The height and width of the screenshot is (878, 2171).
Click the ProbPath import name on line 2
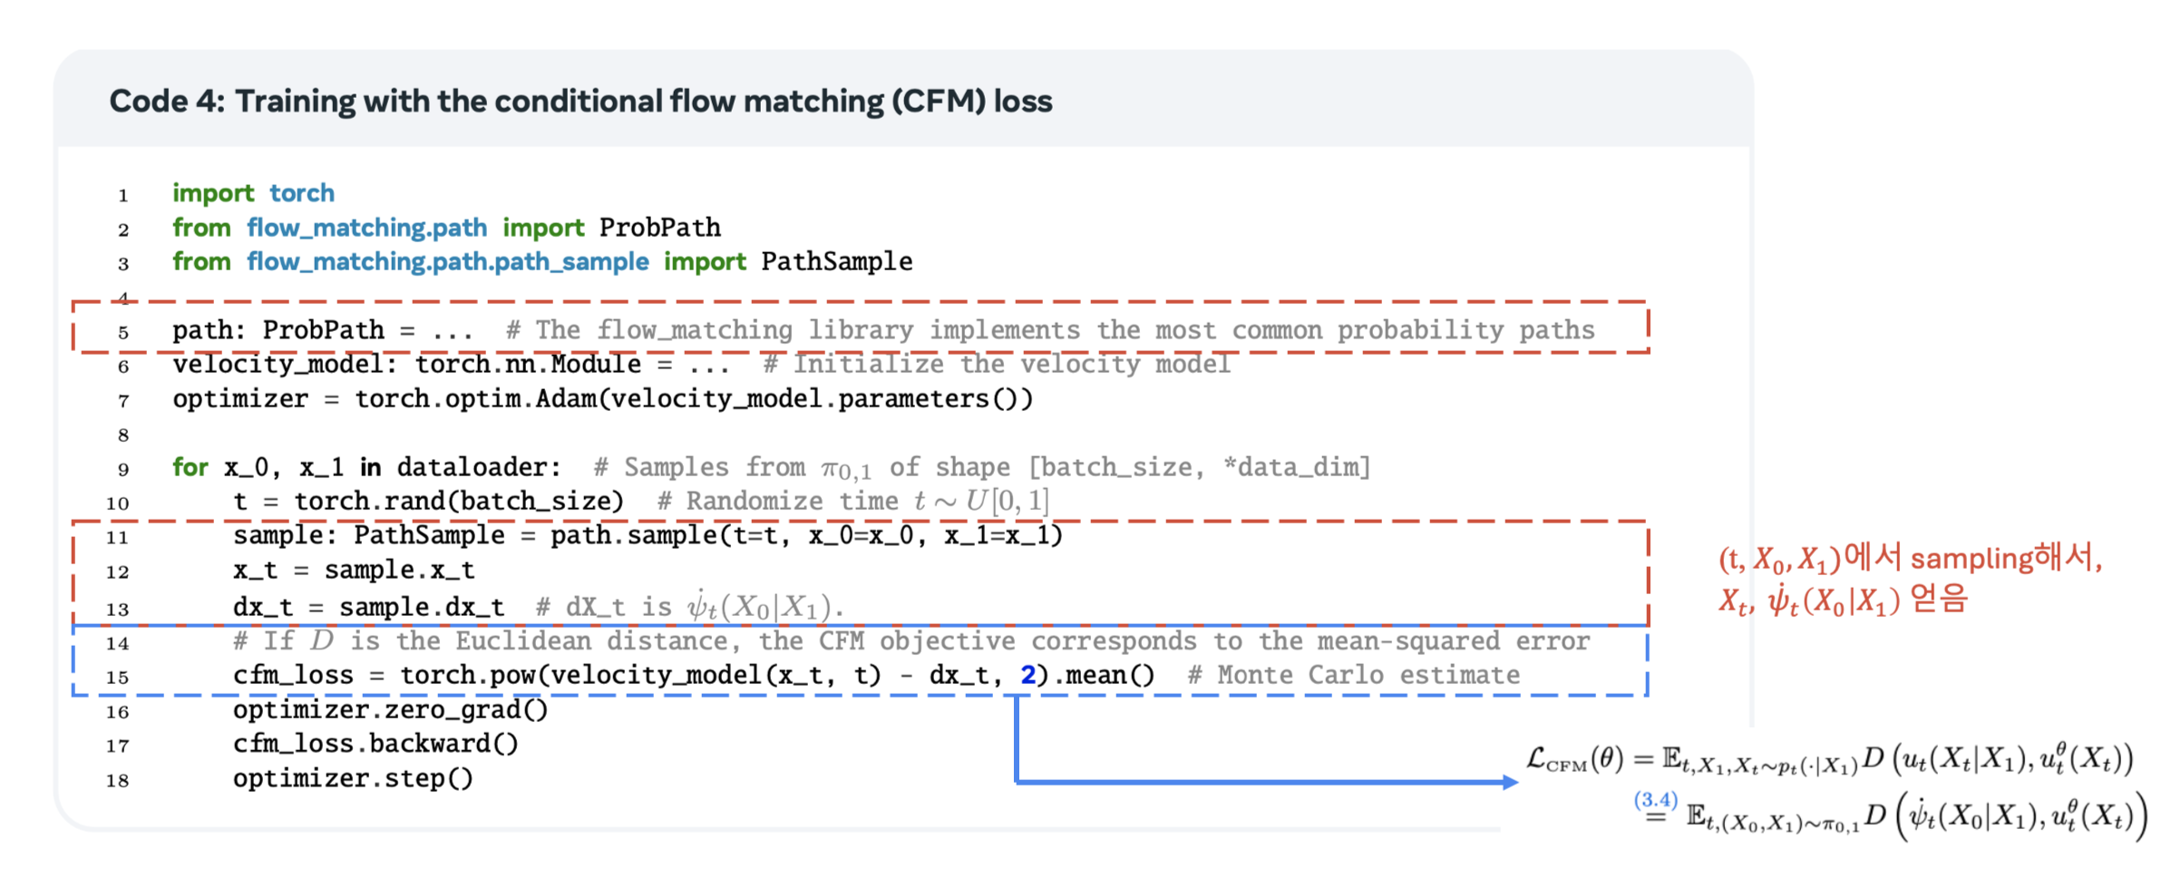[x=659, y=228]
